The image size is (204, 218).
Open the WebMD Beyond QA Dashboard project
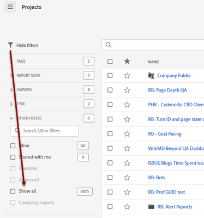point(176,148)
